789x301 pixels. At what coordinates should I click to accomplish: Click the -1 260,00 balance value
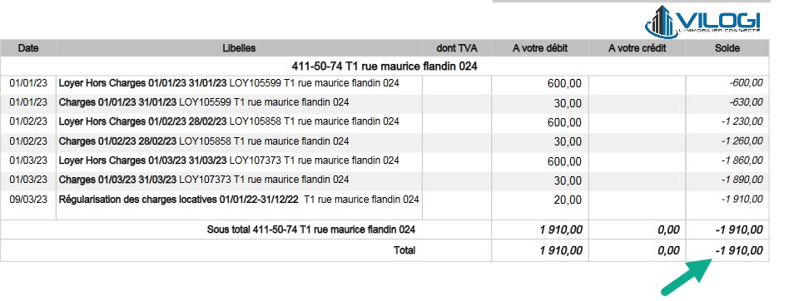click(742, 141)
